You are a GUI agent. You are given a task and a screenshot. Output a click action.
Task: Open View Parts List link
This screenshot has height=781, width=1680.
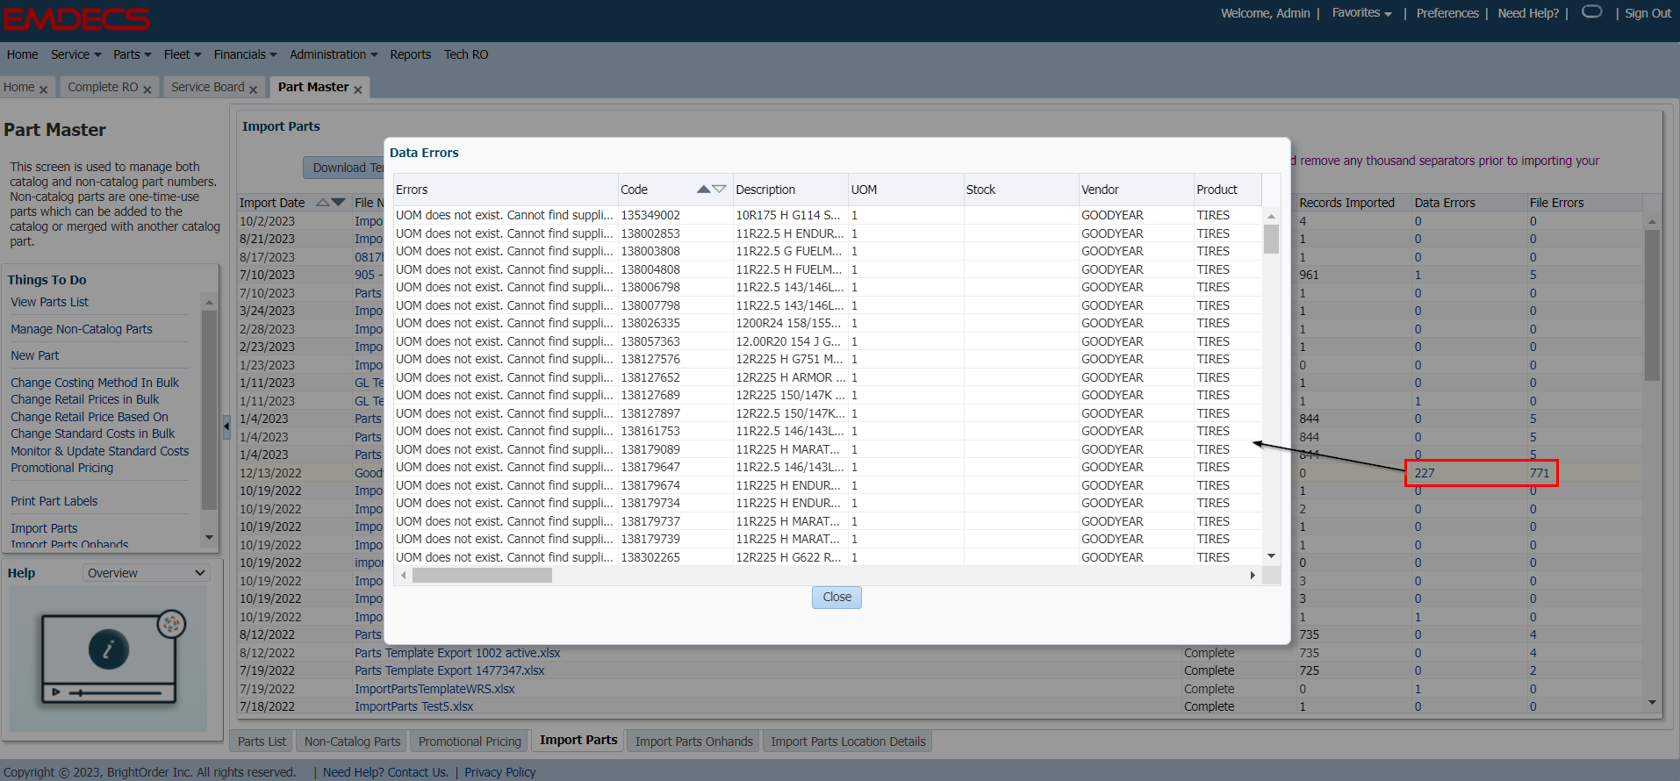(50, 302)
